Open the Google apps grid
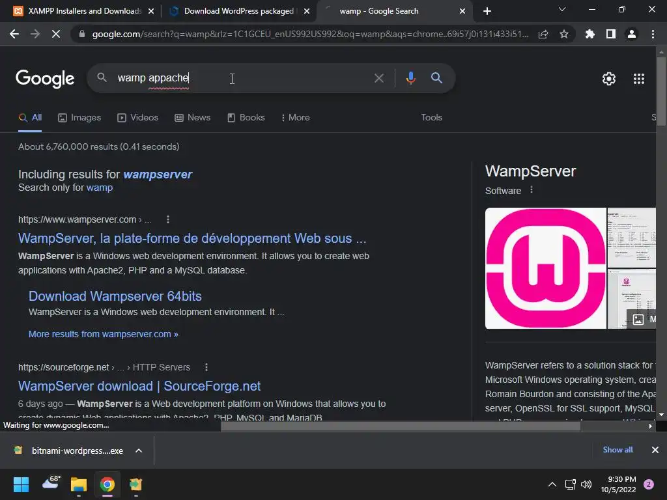This screenshot has width=667, height=500. pyautogui.click(x=639, y=79)
